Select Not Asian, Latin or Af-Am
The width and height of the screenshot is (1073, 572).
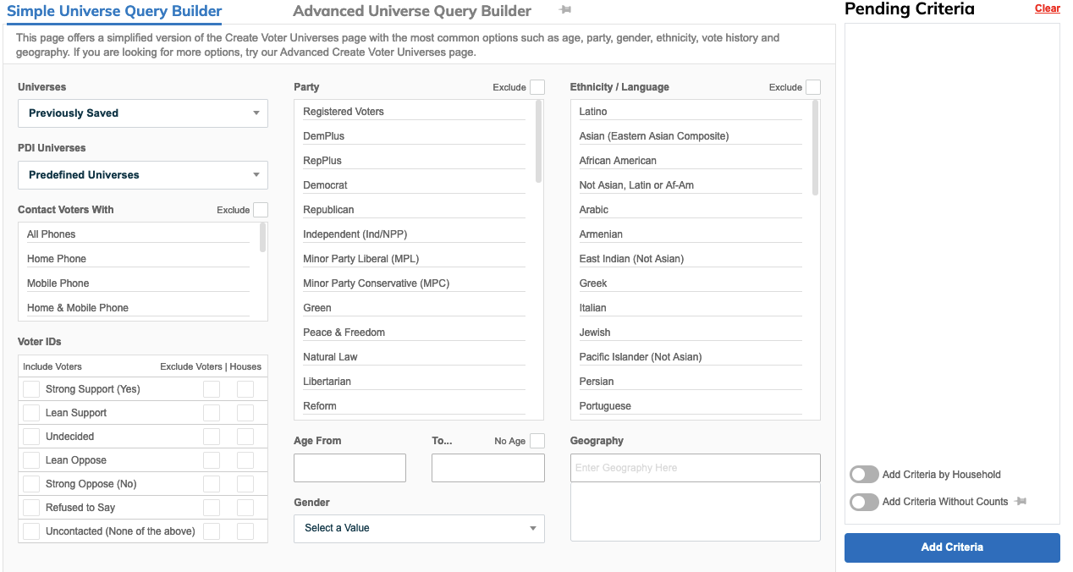pyautogui.click(x=691, y=185)
